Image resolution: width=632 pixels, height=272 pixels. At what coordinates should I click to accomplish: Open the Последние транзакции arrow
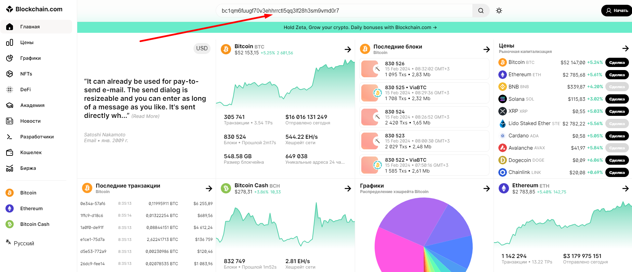click(x=209, y=188)
